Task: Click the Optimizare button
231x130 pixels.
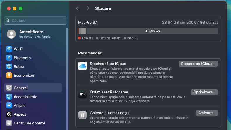Action: [204, 92]
